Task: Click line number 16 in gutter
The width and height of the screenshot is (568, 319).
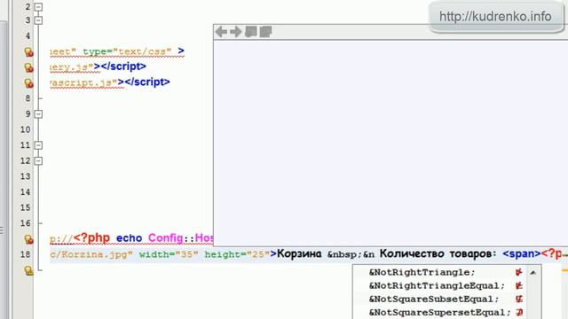Action: 25,223
